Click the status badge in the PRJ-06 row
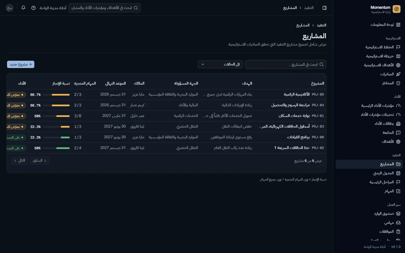This screenshot has height=253, width=405. pos(16,137)
